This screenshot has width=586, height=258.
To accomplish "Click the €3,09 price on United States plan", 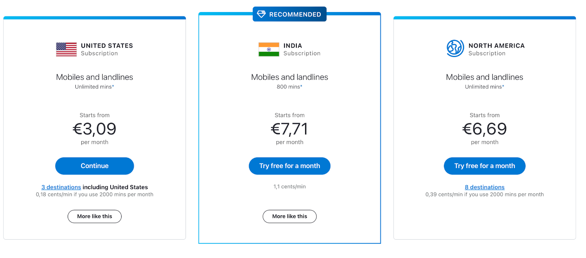I will pyautogui.click(x=94, y=129).
